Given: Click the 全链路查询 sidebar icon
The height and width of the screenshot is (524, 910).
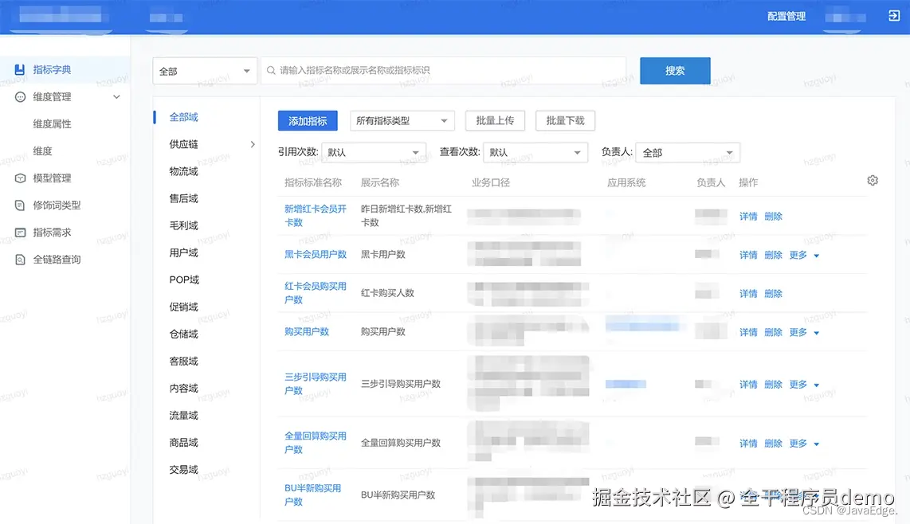Looking at the screenshot, I should pyautogui.click(x=20, y=260).
